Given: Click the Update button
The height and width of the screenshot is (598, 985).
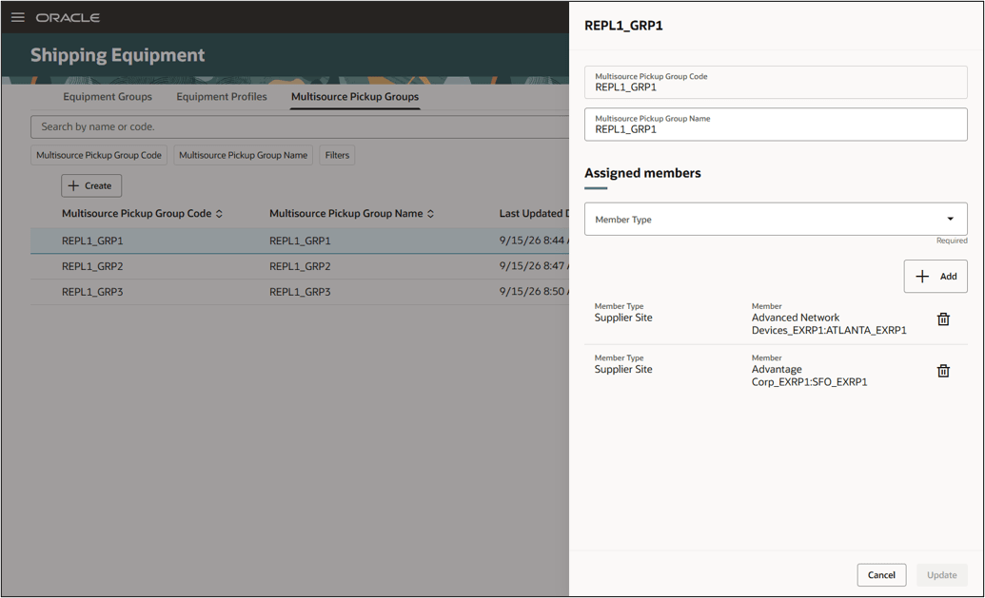Looking at the screenshot, I should click(941, 575).
